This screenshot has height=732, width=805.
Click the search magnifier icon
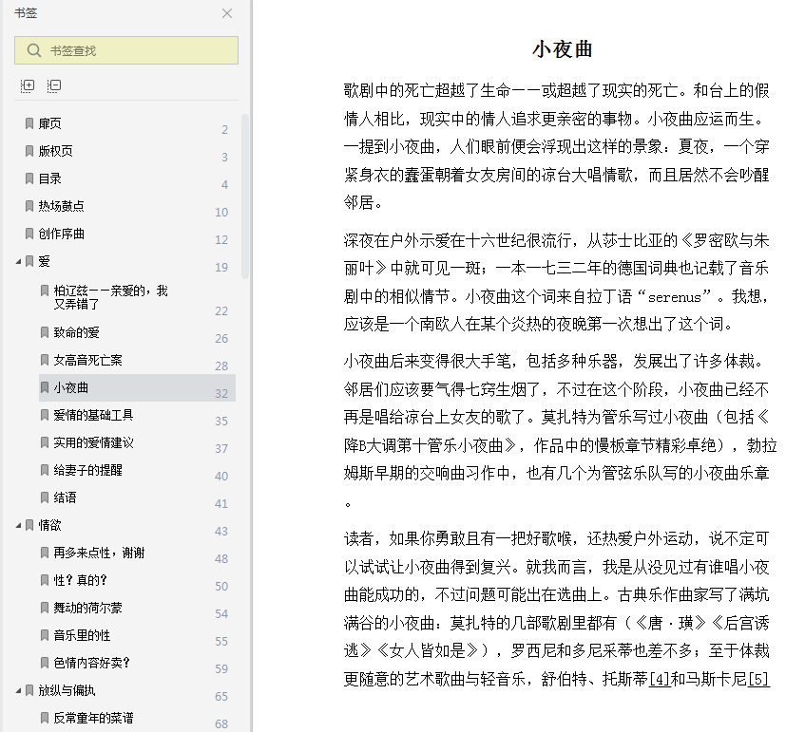coord(34,50)
